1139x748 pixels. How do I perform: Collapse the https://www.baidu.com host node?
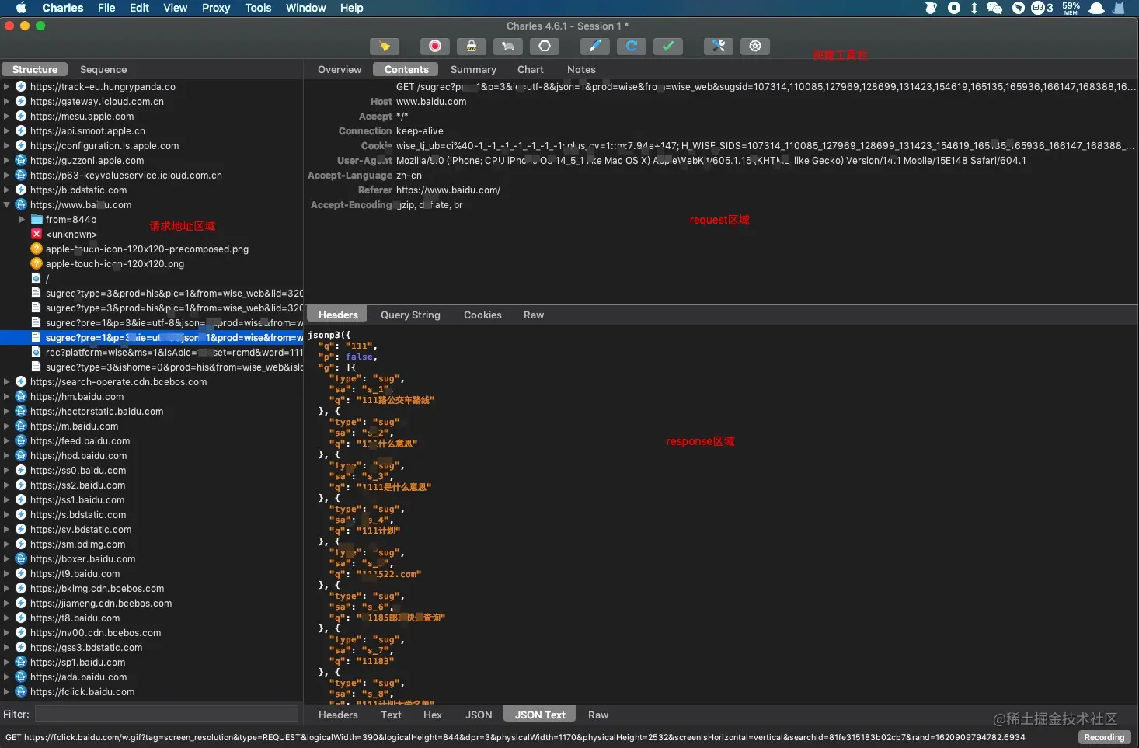pos(7,204)
